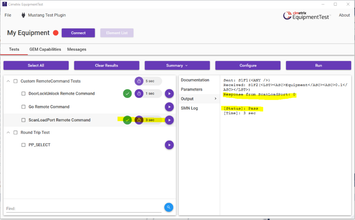Switch to the GEM Capabilities tab
This screenshot has height=220, width=355.
pyautogui.click(x=45, y=49)
